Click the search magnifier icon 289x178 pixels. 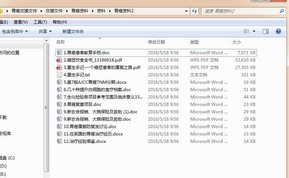[x=282, y=11]
